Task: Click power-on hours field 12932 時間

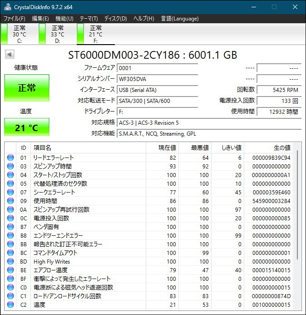Action: pyautogui.click(x=279, y=112)
